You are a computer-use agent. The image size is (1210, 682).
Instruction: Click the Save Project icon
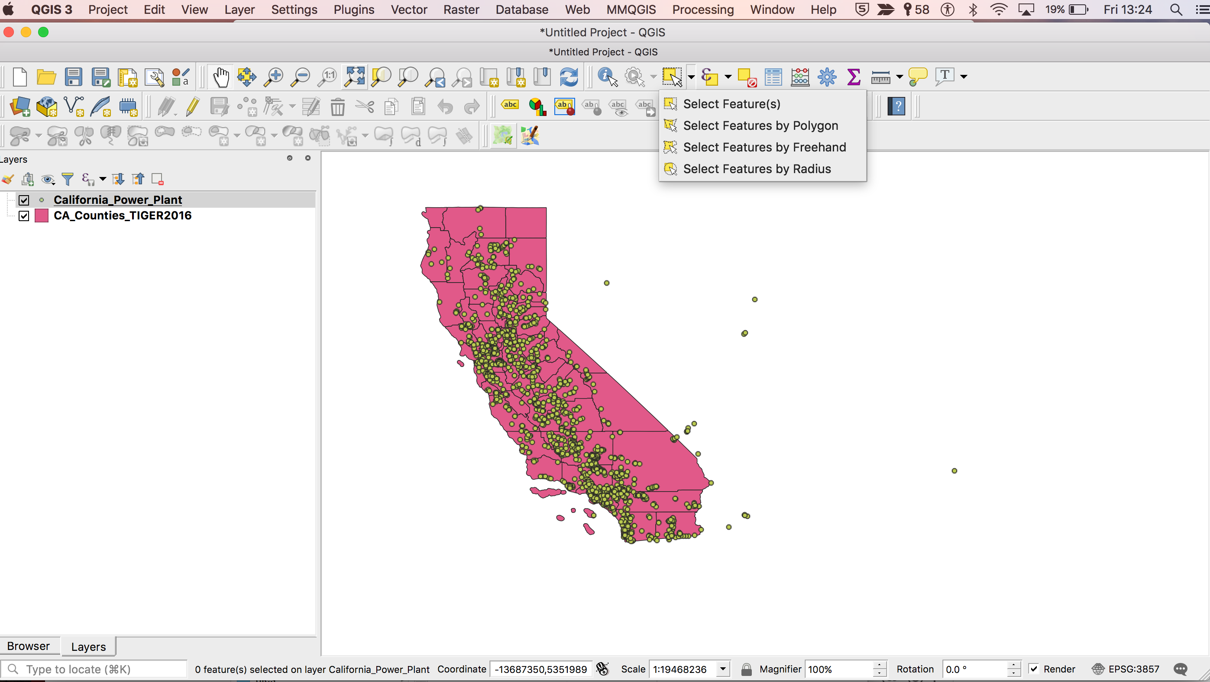click(x=73, y=77)
